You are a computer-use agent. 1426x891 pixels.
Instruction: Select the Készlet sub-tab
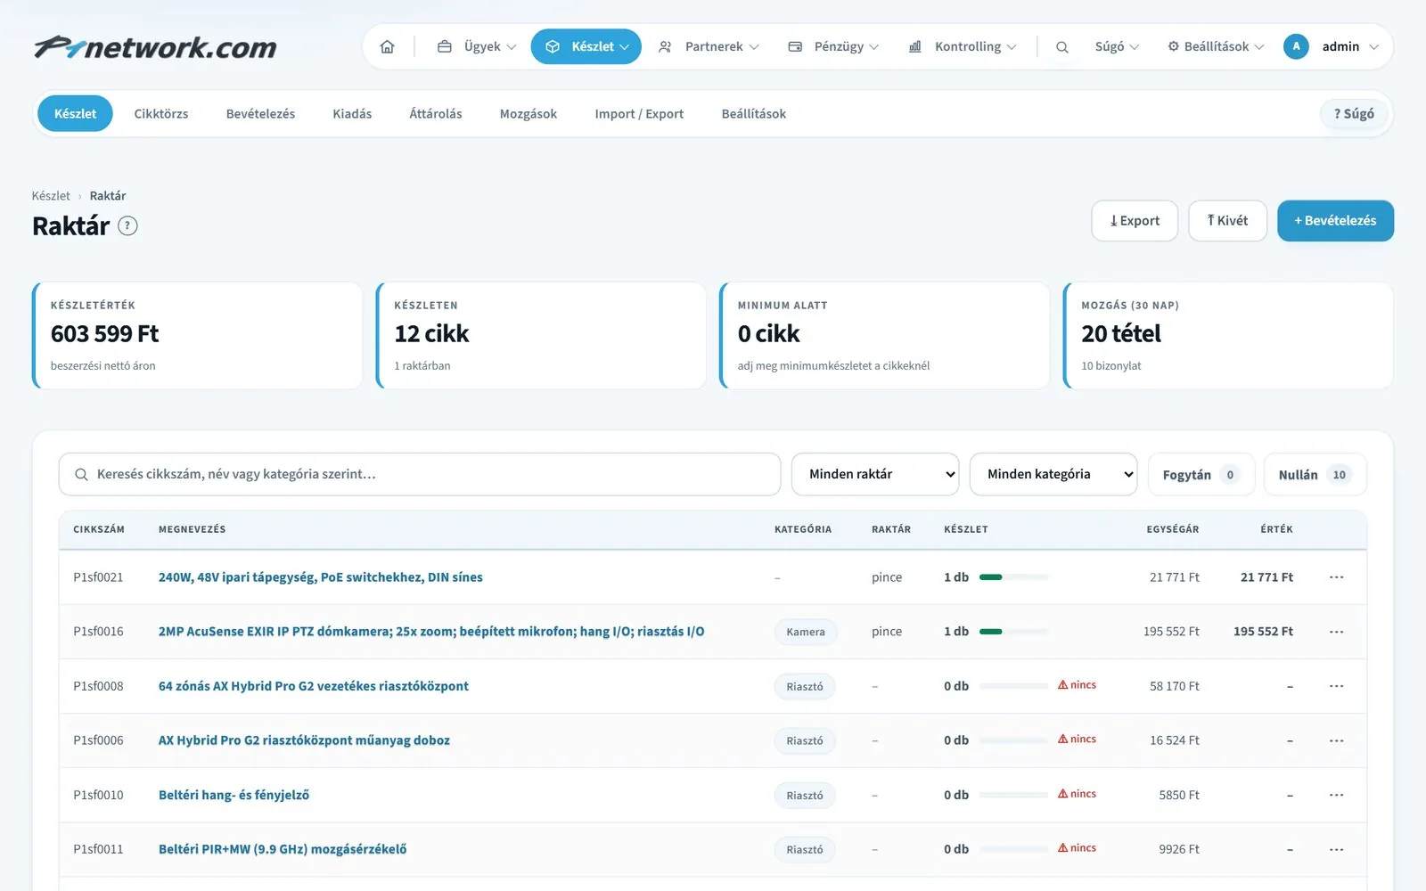tap(75, 114)
